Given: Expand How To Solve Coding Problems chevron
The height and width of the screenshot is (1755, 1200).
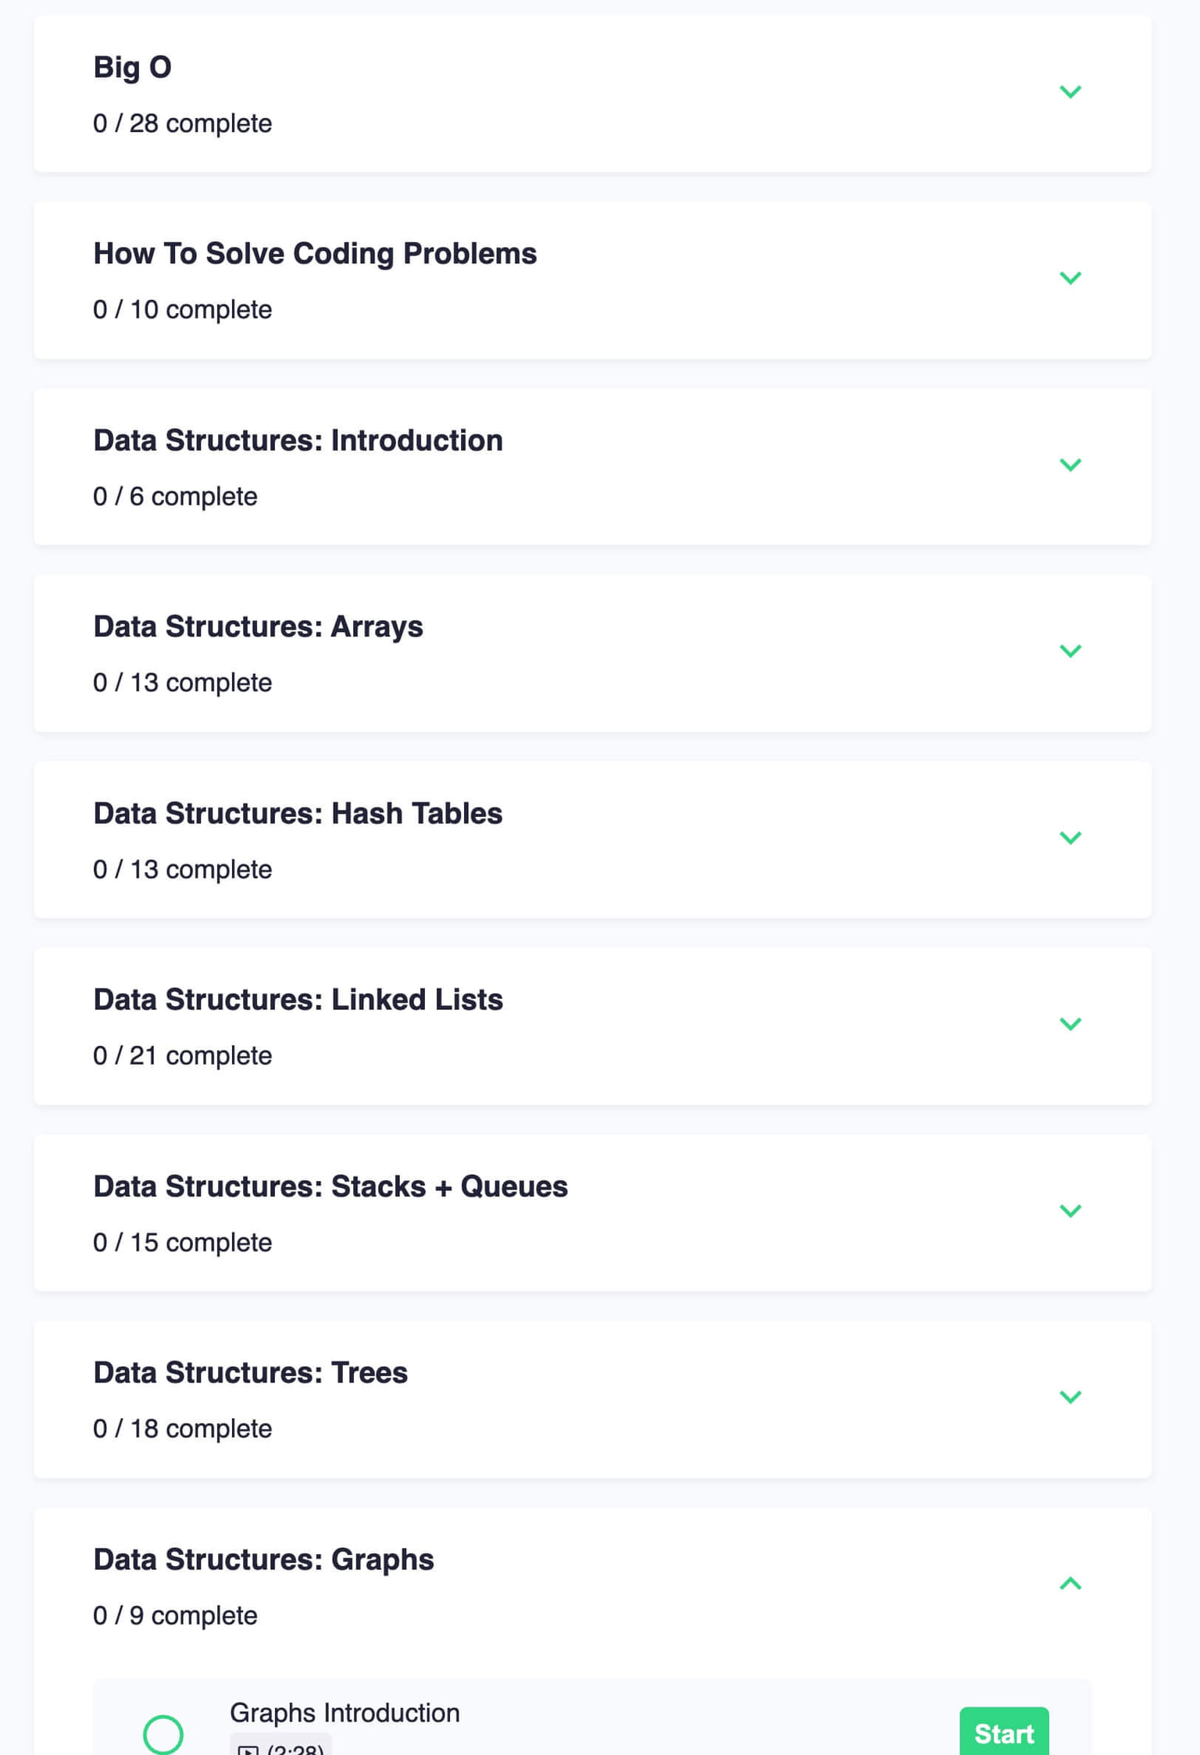Looking at the screenshot, I should click(1070, 278).
